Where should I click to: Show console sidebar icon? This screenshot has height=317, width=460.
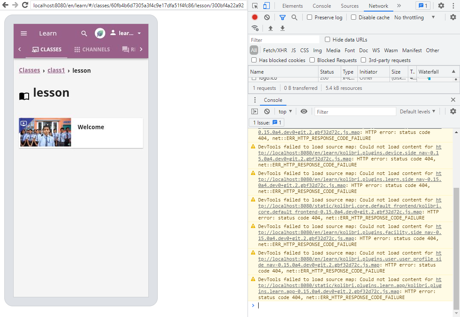[255, 112]
